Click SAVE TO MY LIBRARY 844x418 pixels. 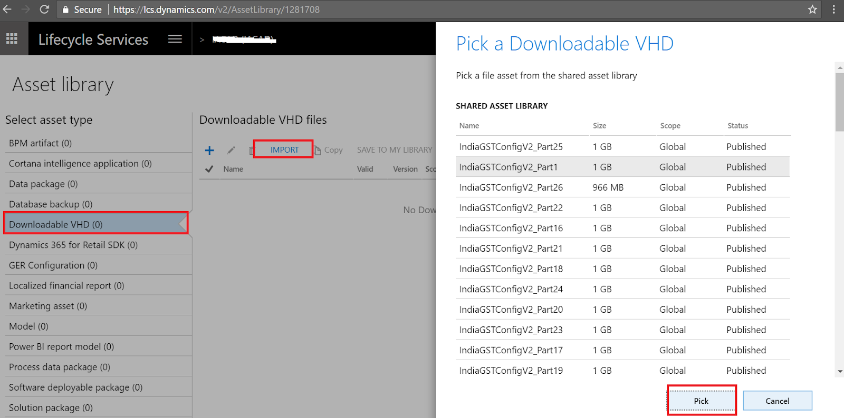point(394,150)
